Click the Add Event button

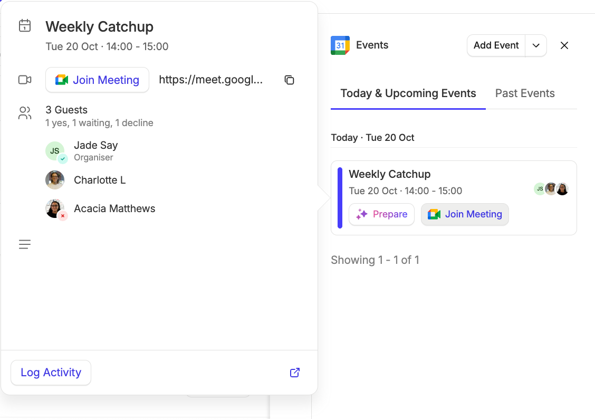click(x=496, y=45)
